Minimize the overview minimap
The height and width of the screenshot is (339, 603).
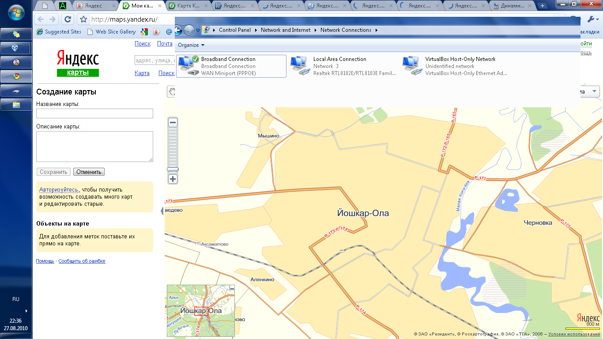click(x=232, y=288)
